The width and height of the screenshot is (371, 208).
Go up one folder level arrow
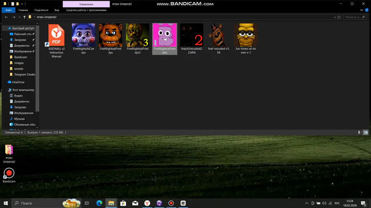coord(24,17)
